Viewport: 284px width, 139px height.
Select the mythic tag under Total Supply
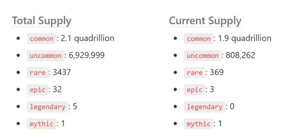[42, 124]
